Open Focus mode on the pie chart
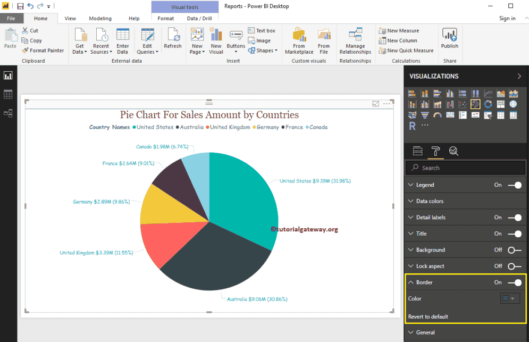Image resolution: width=529 pixels, height=342 pixels. [x=375, y=104]
